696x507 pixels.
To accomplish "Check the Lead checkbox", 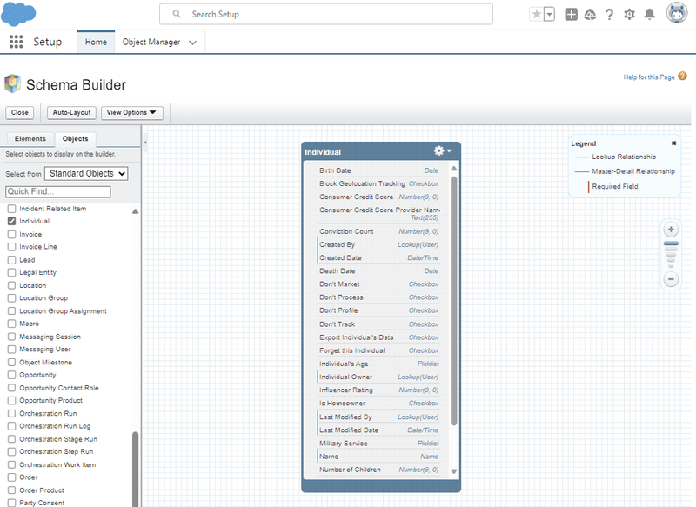I will (11, 260).
